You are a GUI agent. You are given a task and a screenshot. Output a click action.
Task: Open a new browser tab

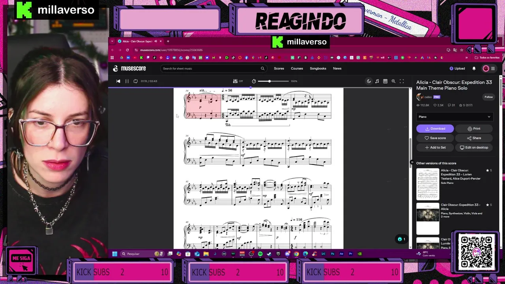coord(168,41)
